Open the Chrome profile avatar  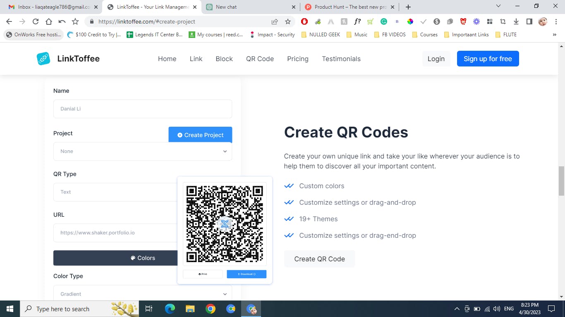tap(543, 21)
